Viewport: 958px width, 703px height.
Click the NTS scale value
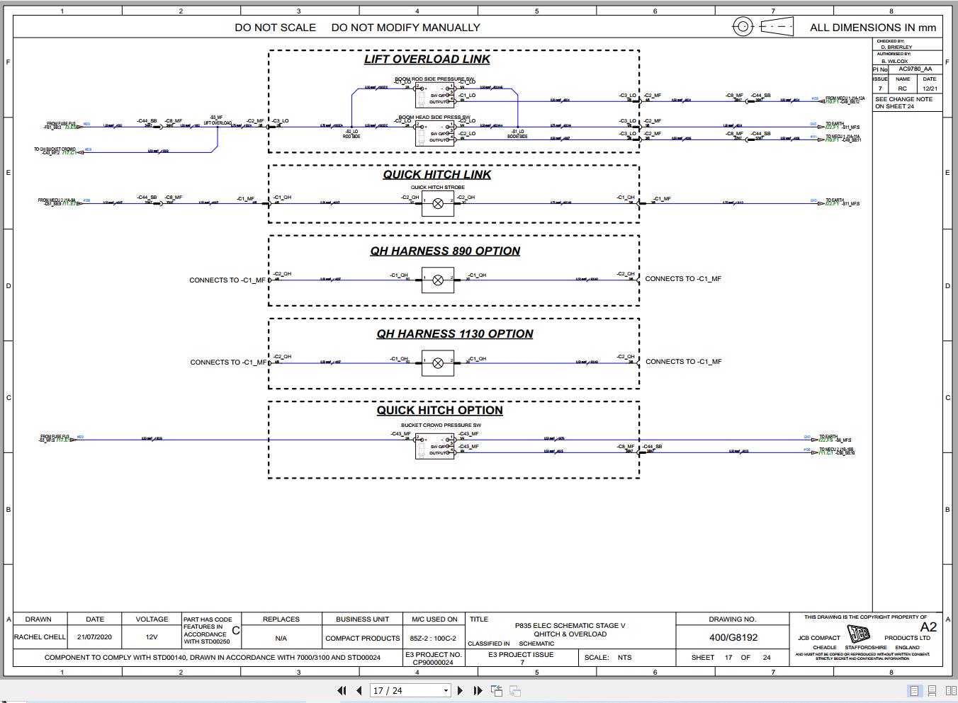[624, 658]
